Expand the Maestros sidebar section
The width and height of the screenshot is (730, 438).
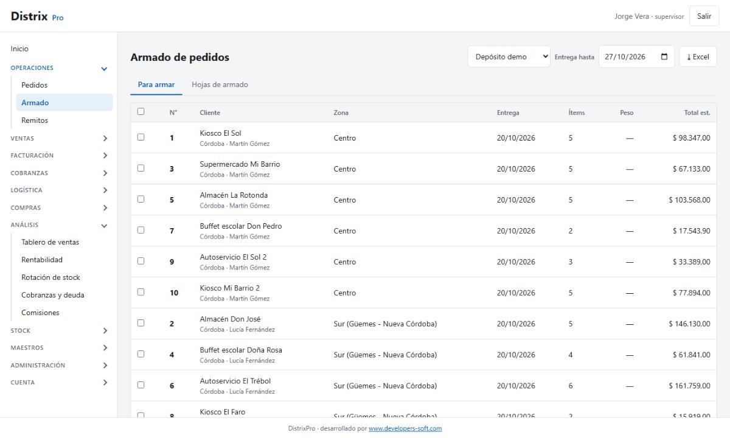60,348
